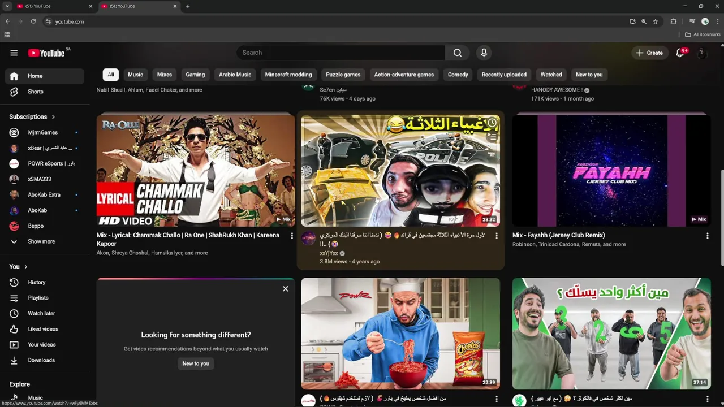The height and width of the screenshot is (407, 724).
Task: Open more options for Chammak Challo mix
Action: coord(292,236)
